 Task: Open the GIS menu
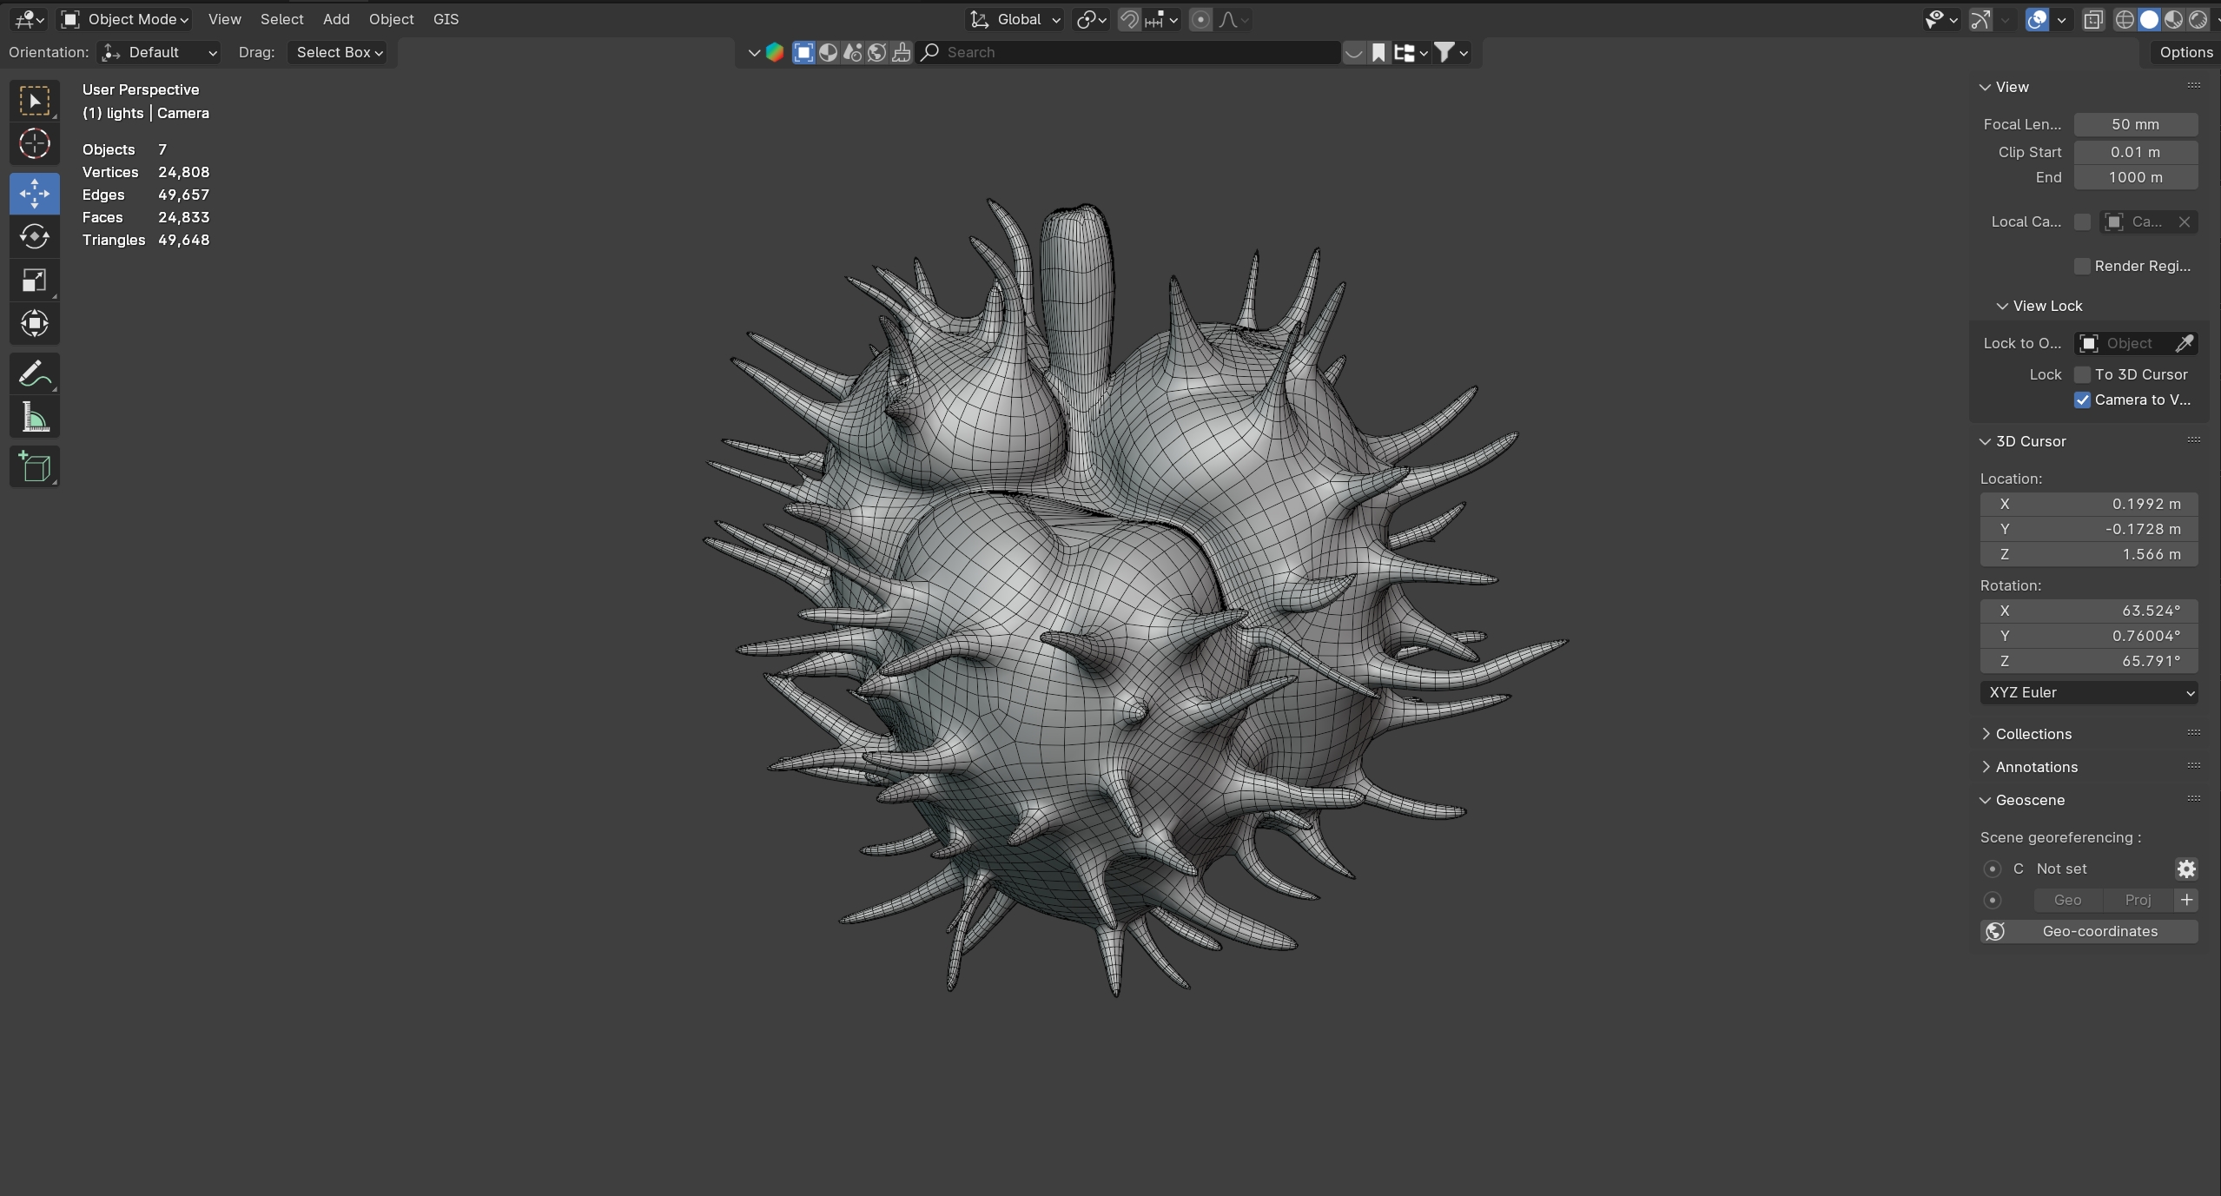pyautogui.click(x=446, y=19)
